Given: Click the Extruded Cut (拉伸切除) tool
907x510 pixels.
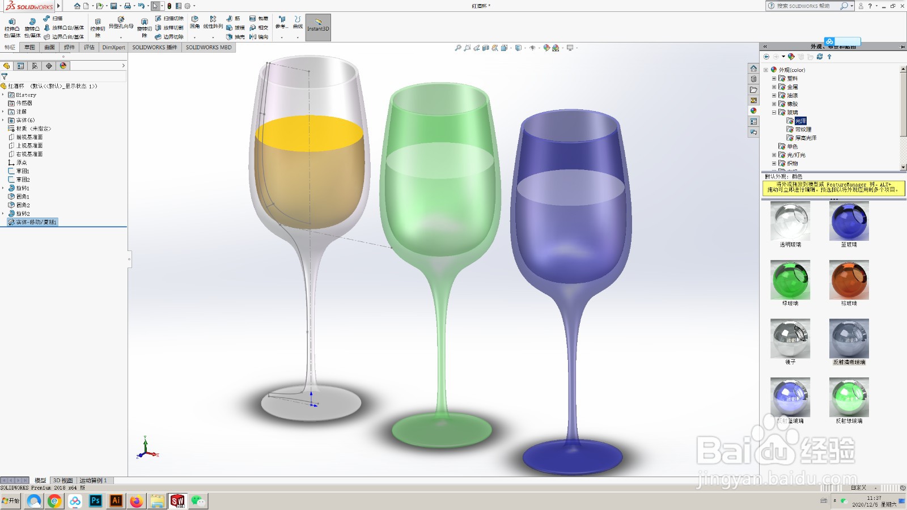Looking at the screenshot, I should [98, 27].
